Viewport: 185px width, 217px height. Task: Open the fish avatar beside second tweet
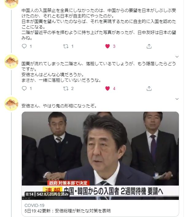tap(11, 62)
